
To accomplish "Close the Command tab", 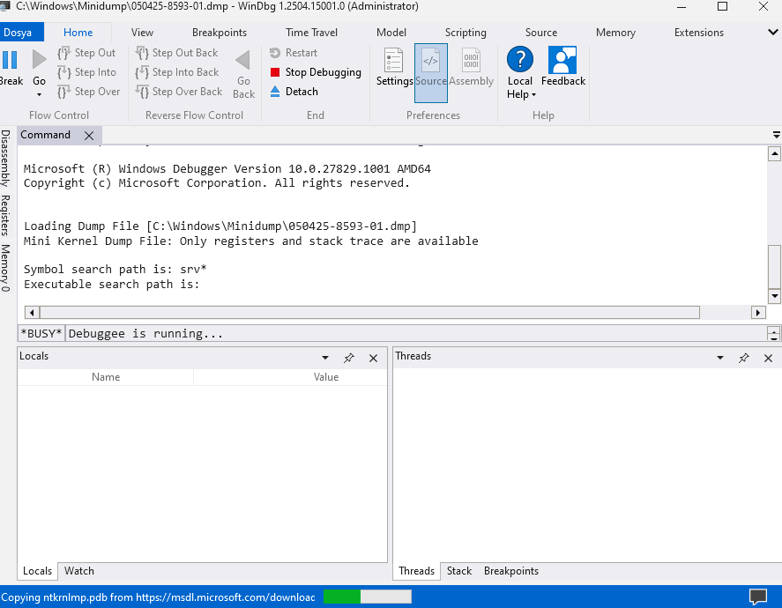I will click(89, 136).
